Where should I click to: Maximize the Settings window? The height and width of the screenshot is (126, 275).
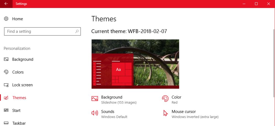coord(256,4)
